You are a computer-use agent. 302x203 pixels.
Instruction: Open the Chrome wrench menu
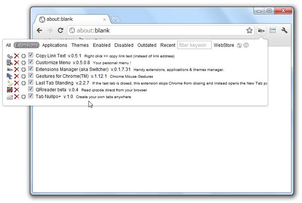point(284,30)
